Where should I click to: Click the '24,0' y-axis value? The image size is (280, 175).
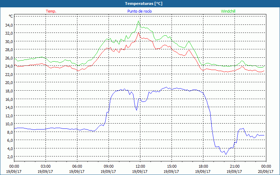[x=9, y=66]
